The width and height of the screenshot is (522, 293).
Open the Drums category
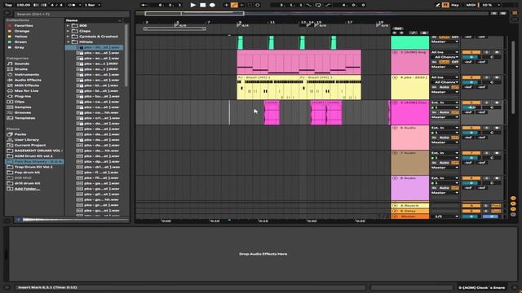tap(21, 69)
